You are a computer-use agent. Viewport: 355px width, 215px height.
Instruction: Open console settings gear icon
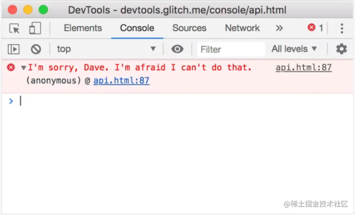(341, 49)
